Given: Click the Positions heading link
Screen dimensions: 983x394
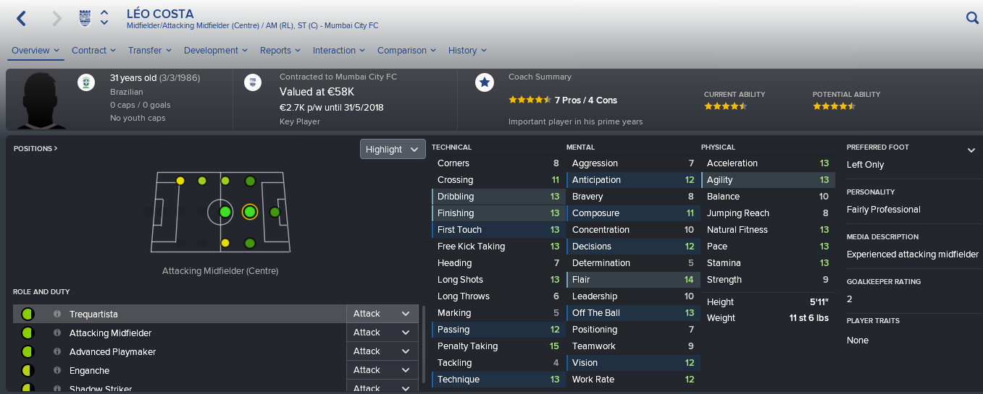Looking at the screenshot, I should click(35, 148).
